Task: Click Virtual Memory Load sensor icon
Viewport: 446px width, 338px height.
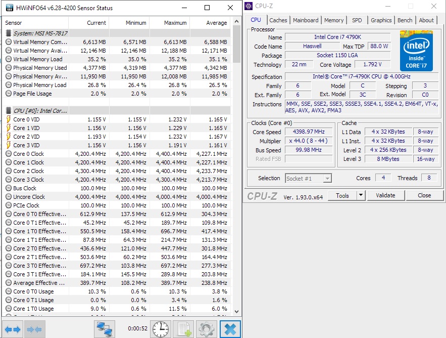Action: (x=9, y=59)
